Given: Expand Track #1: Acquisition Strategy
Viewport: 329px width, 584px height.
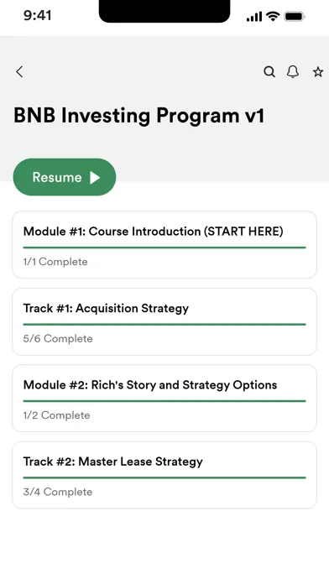Looking at the screenshot, I should coord(164,321).
